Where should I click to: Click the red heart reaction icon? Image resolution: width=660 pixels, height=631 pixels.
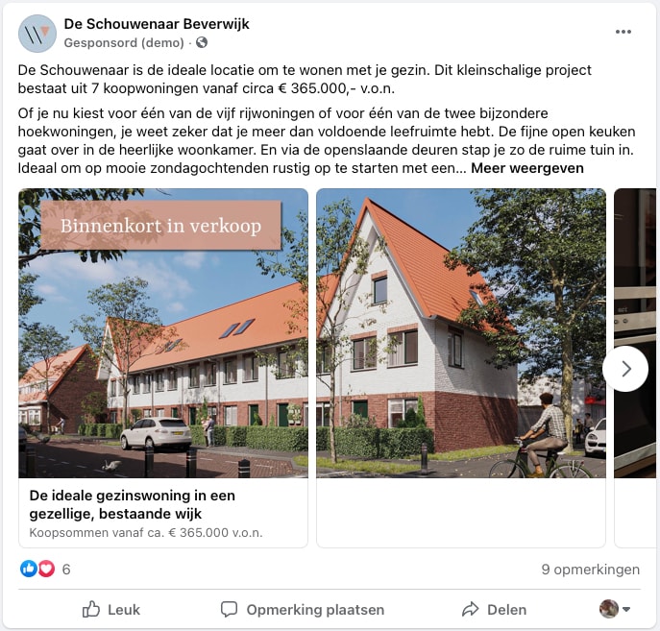click(46, 569)
